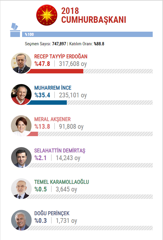Click Erdoğan's red vote percentage bar
Image resolution: width=163 pixels, height=240 pixels.
[x=55, y=71]
